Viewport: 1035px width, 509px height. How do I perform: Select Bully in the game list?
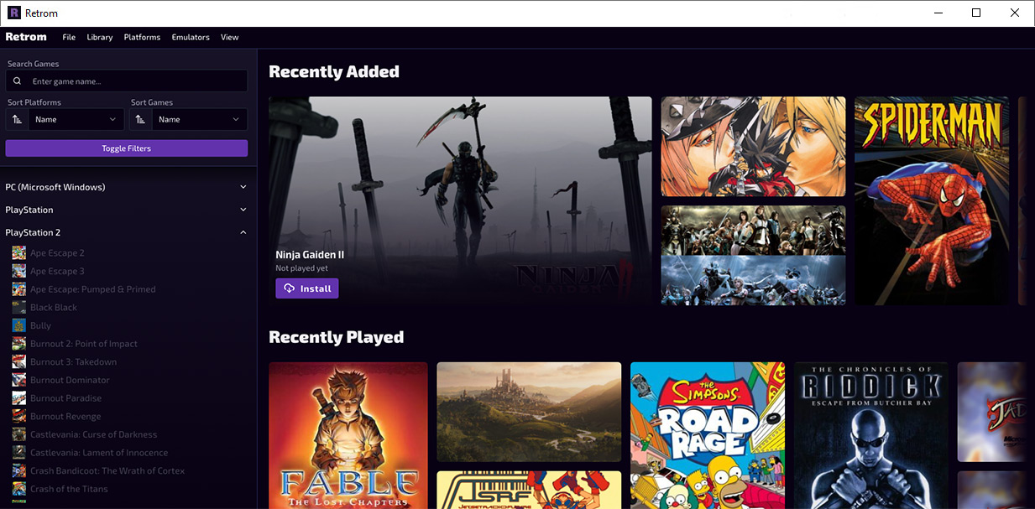[40, 325]
